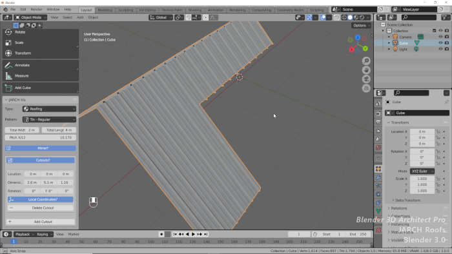This screenshot has width=452, height=254.
Task: Click the zoom view magnifier icon
Action: pyautogui.click(x=366, y=61)
